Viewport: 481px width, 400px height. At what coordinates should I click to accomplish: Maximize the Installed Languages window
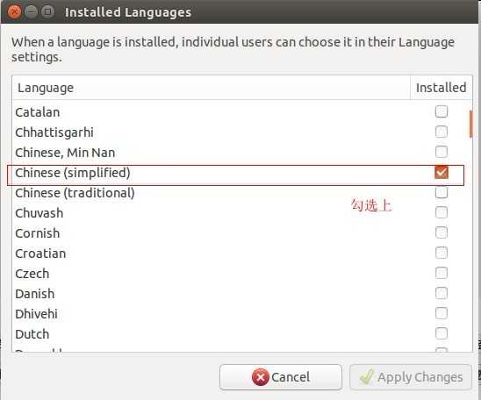coord(47,12)
